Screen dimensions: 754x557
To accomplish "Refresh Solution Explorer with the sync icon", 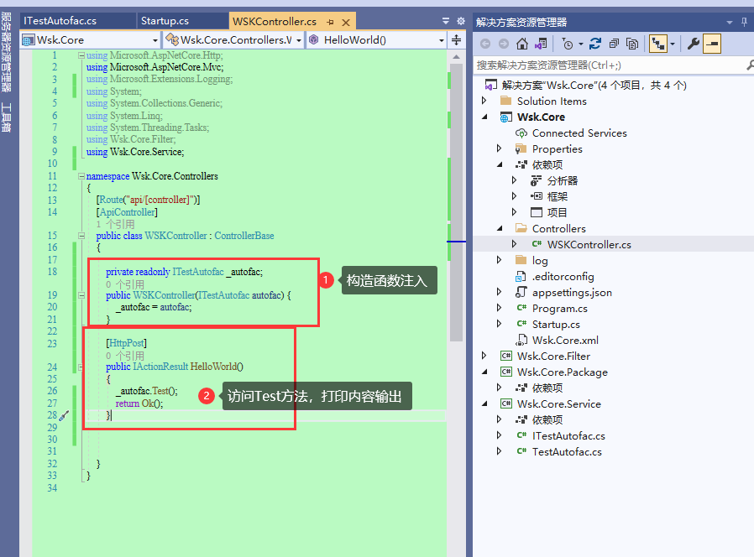I will [x=595, y=44].
